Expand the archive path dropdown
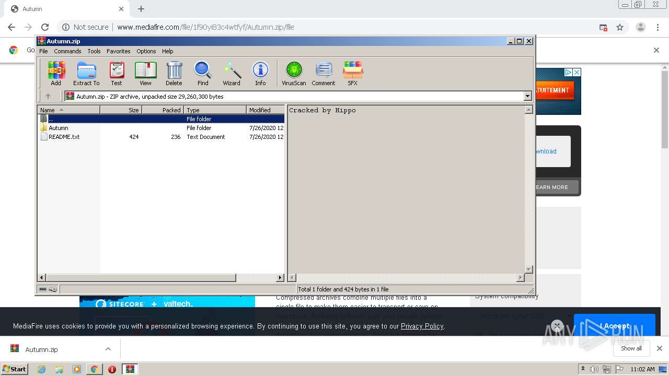This screenshot has height=376, width=669. click(x=527, y=96)
